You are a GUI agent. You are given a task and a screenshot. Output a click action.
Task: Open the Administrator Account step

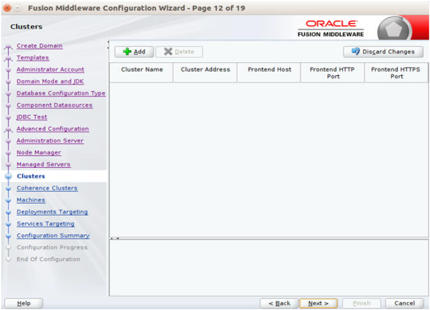[50, 69]
